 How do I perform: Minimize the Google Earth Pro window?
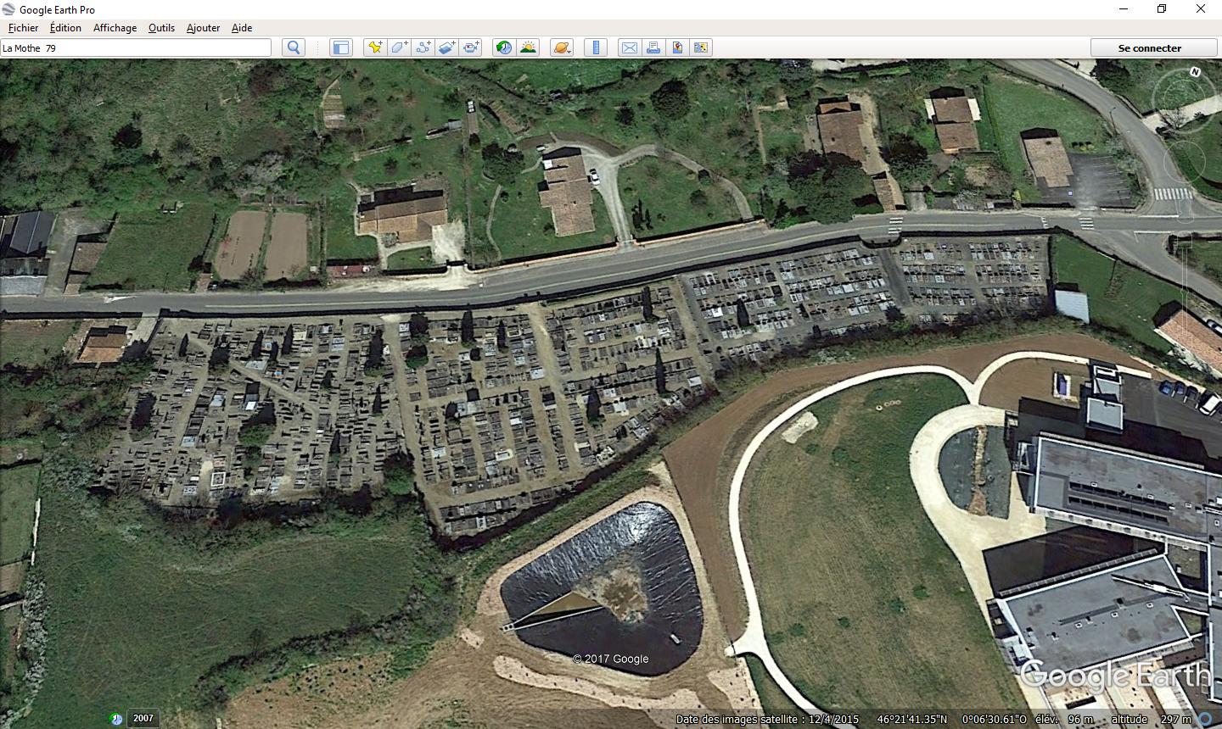(x=1123, y=9)
